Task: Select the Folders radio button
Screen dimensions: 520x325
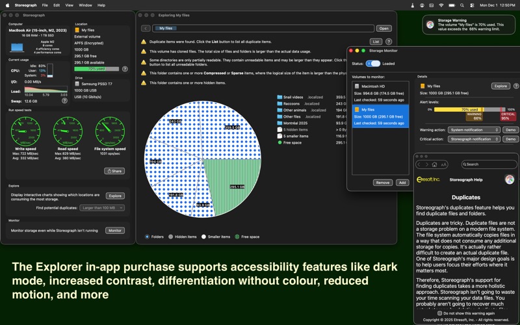Action: (147, 237)
